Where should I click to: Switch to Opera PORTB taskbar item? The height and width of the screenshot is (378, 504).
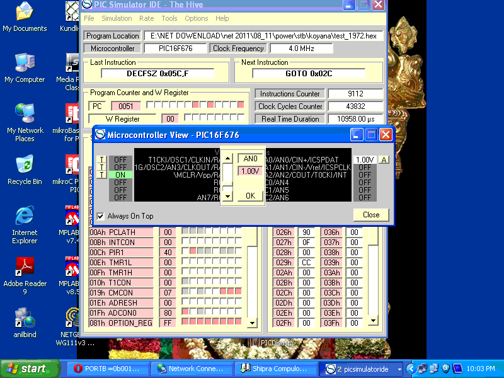[x=108, y=369]
